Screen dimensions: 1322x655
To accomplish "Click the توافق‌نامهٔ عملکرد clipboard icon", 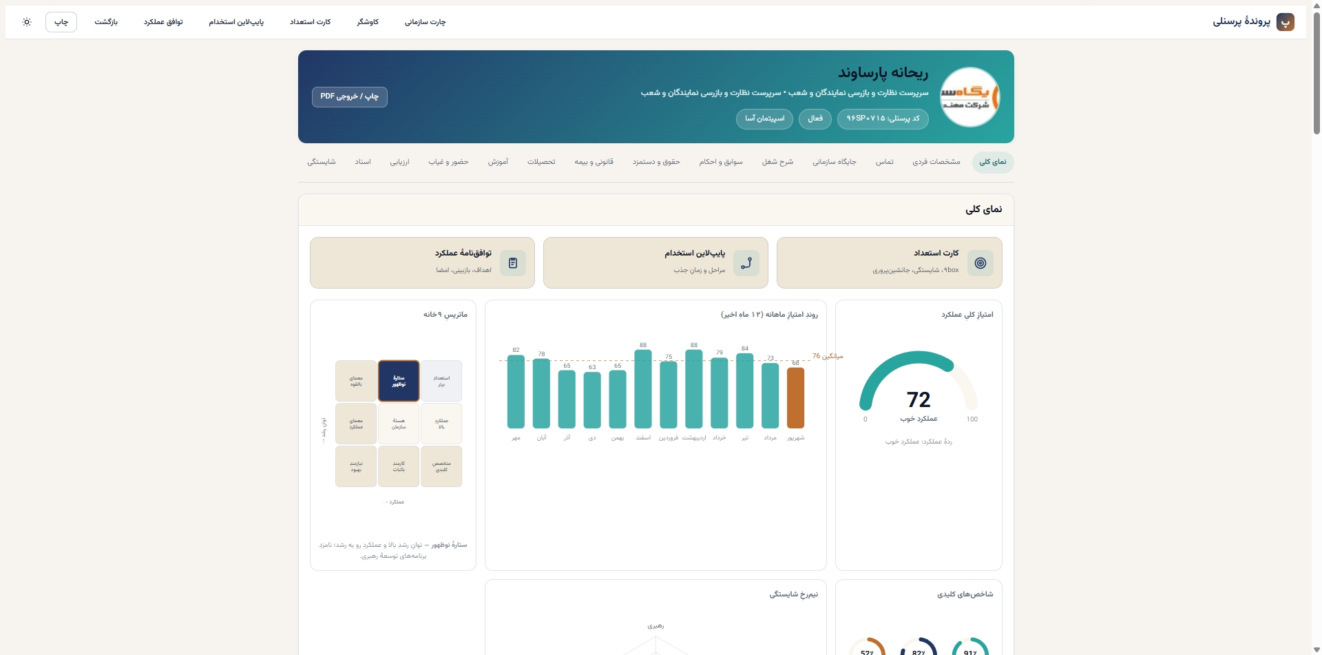I will pos(513,263).
